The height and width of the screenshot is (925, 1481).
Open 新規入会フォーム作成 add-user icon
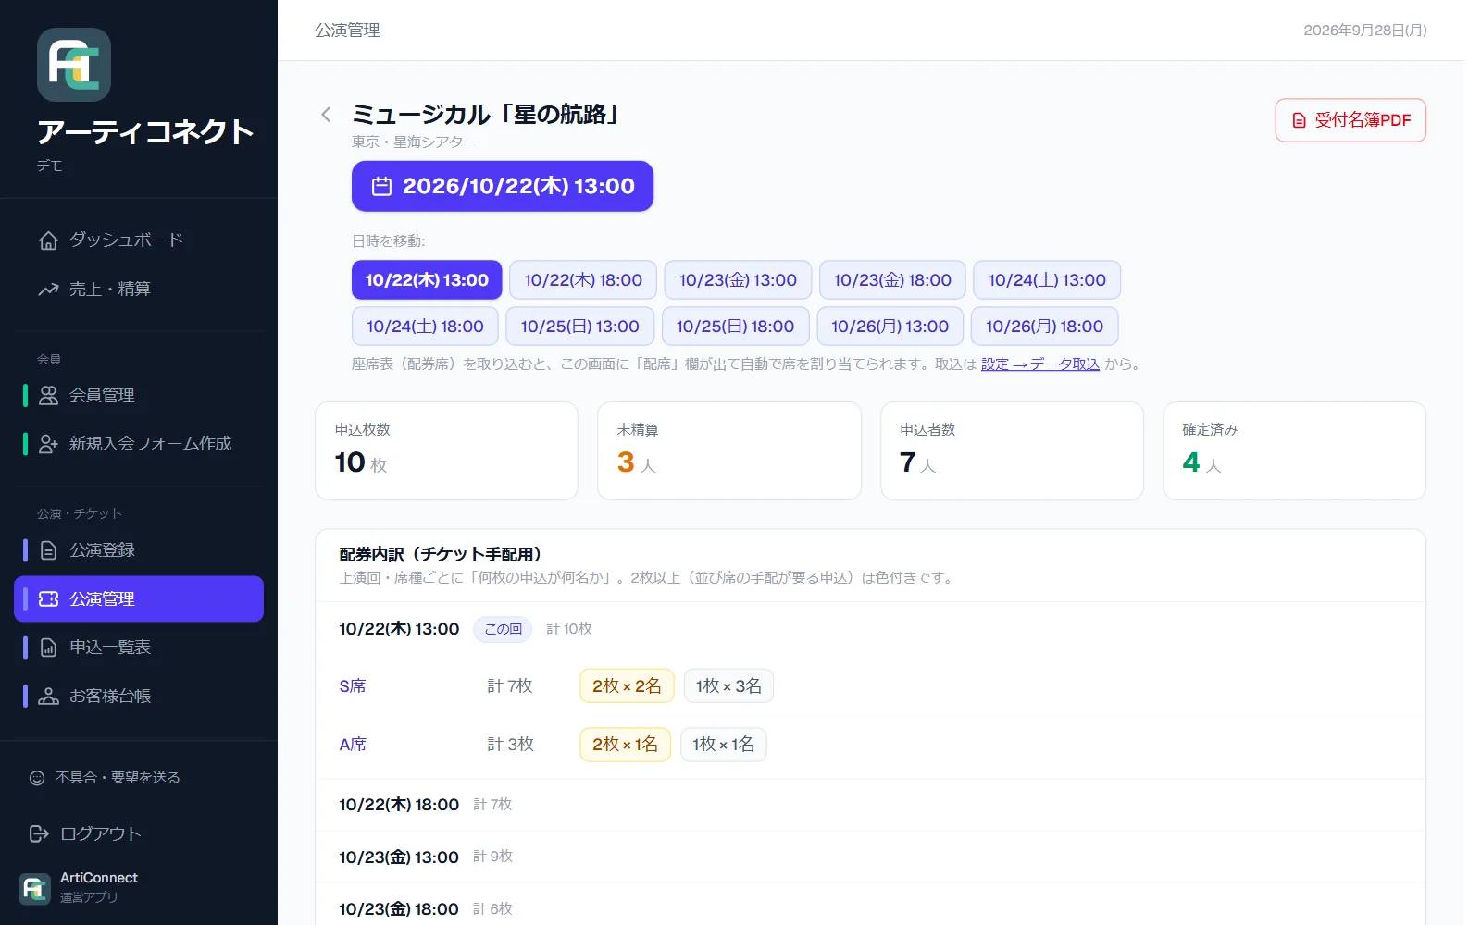coord(48,444)
